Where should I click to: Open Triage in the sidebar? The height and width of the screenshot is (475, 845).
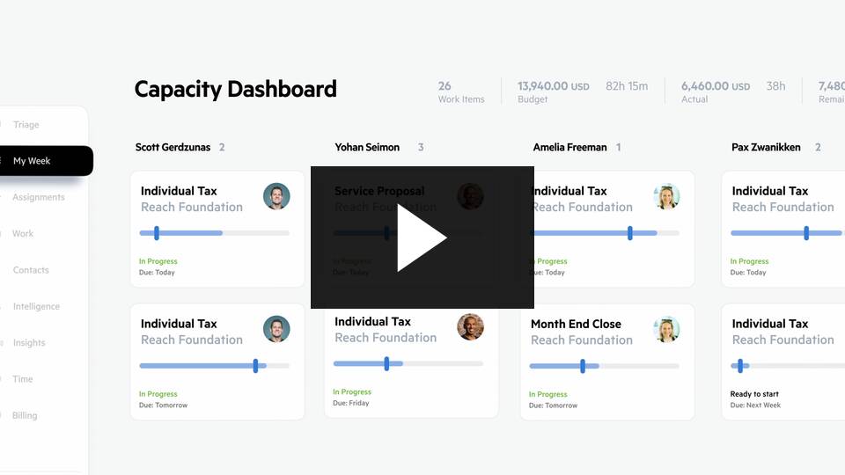coord(26,125)
